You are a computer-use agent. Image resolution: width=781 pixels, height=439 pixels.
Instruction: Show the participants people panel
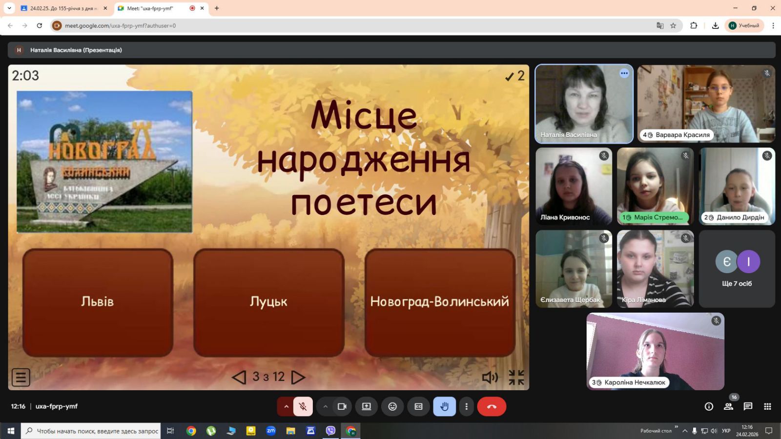728,406
